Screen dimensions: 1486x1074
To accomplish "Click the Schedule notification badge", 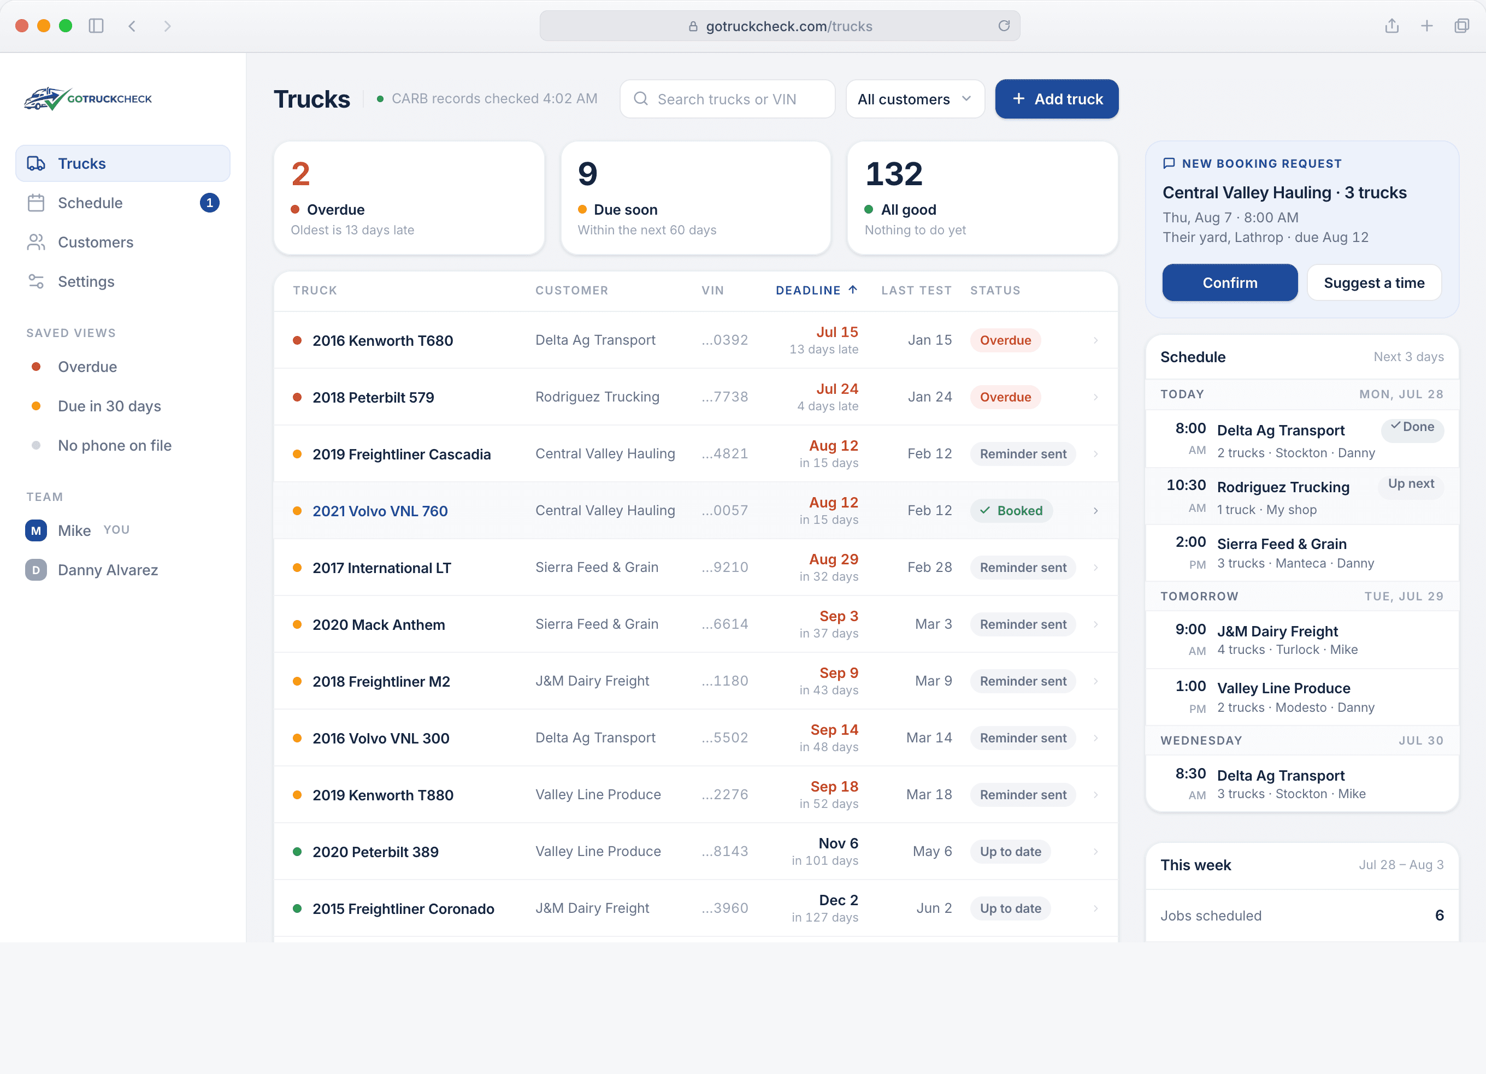I will (x=210, y=203).
